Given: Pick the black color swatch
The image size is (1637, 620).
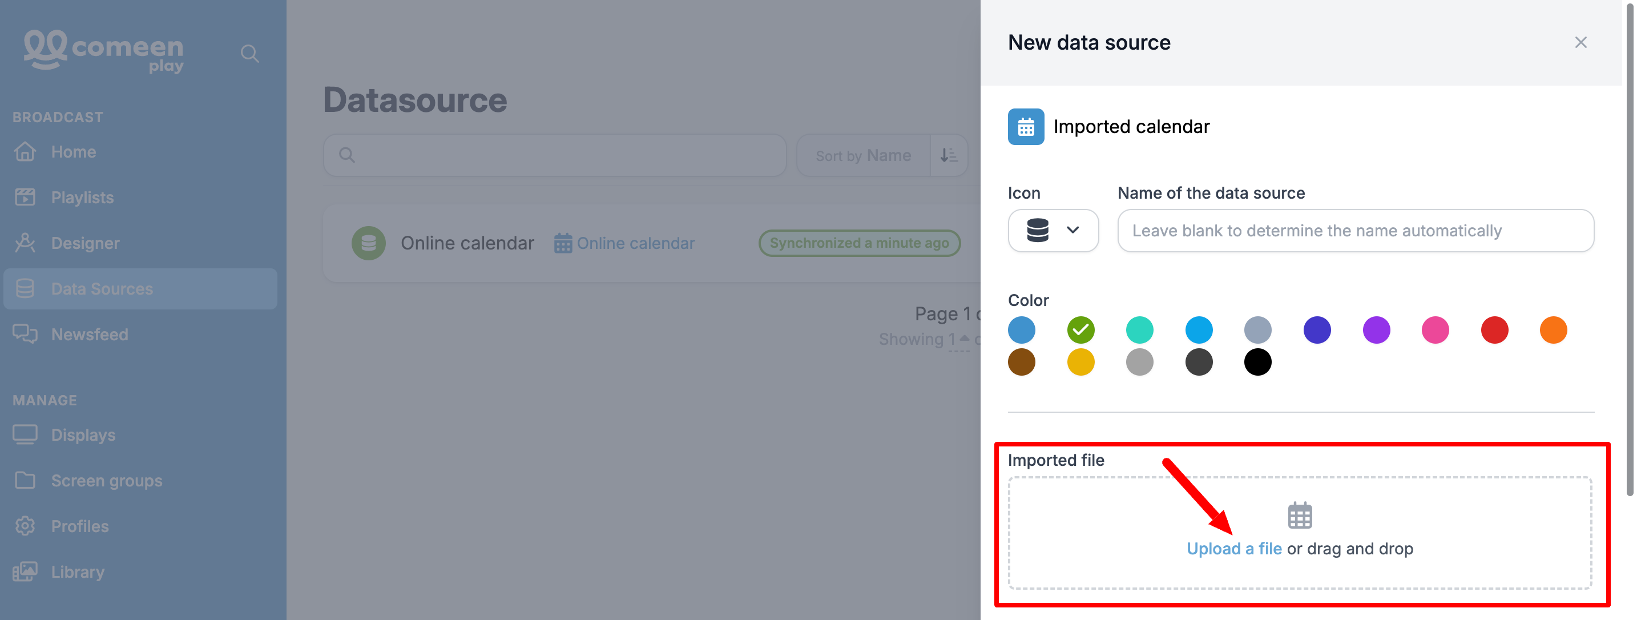Looking at the screenshot, I should (x=1257, y=363).
